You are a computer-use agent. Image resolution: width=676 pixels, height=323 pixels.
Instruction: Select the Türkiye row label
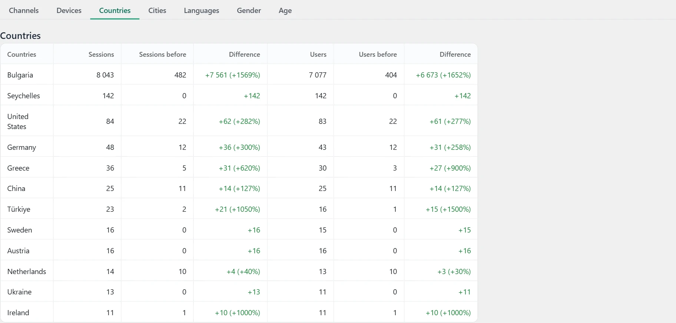coord(19,209)
